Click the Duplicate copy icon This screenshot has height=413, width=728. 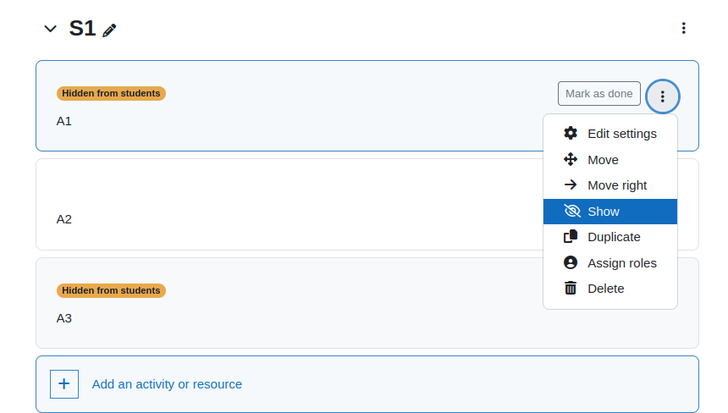[x=571, y=237]
